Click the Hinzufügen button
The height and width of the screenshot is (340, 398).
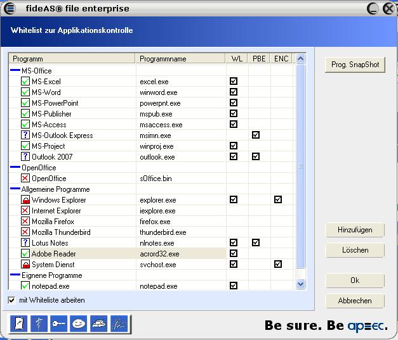pos(355,230)
